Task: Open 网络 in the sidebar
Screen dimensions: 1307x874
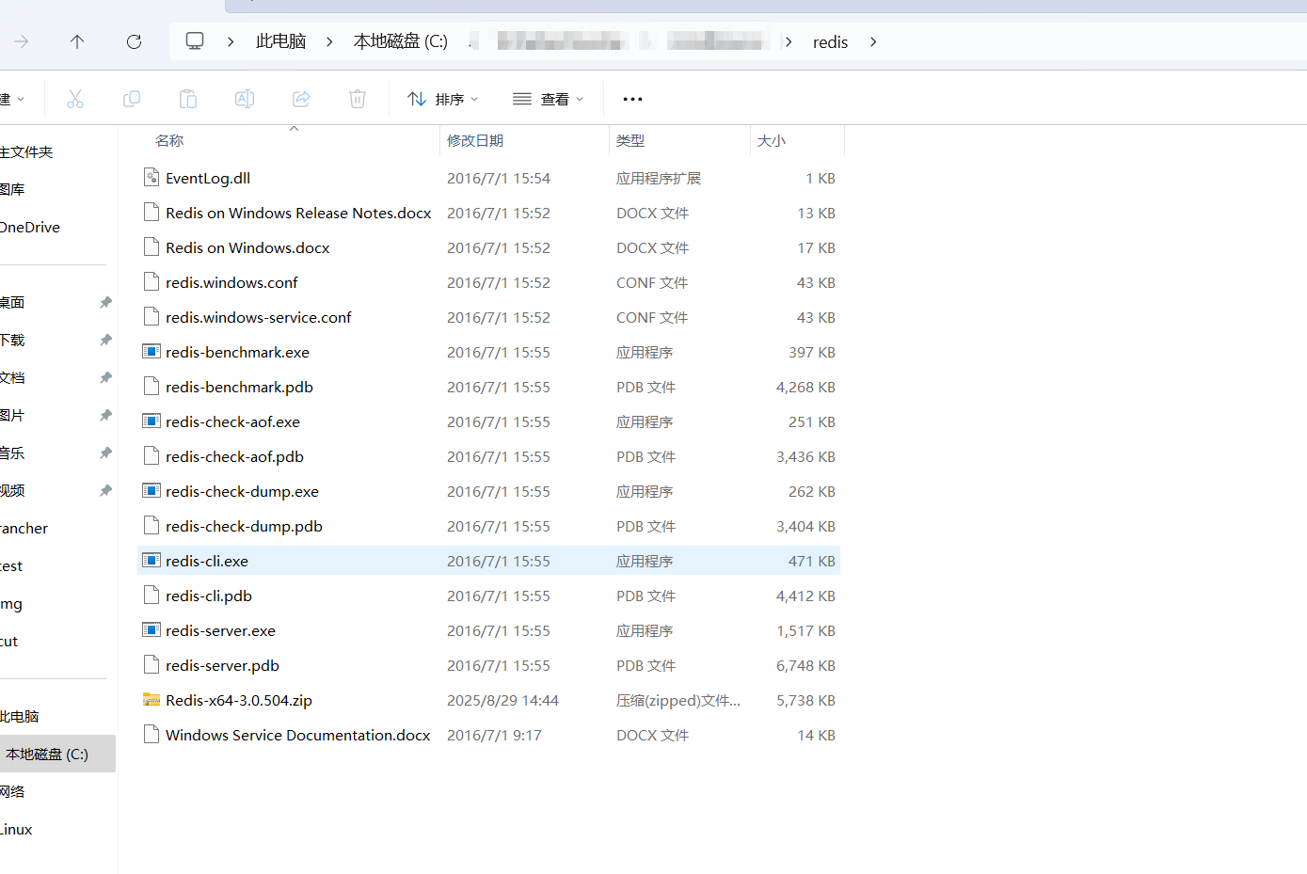Action: pos(13,791)
